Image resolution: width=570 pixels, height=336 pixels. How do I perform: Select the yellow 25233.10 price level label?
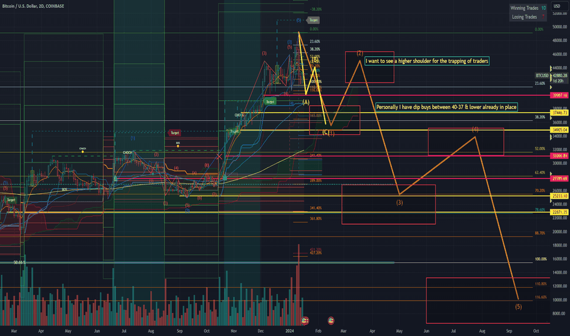560,196
